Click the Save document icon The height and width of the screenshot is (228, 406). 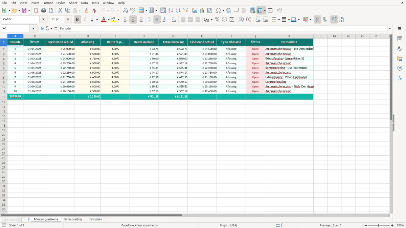24,10
